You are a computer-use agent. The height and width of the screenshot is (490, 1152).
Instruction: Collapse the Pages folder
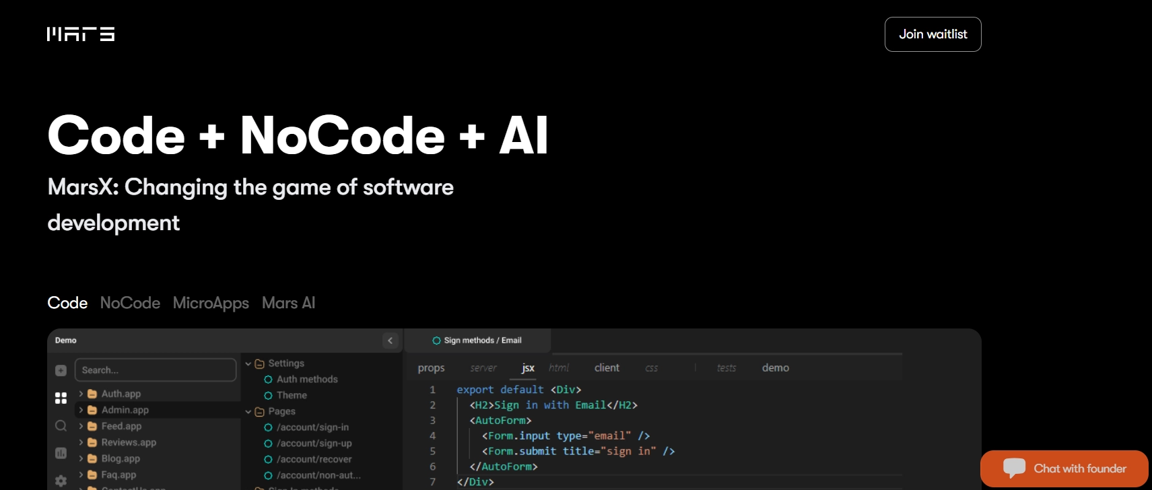[x=248, y=411]
